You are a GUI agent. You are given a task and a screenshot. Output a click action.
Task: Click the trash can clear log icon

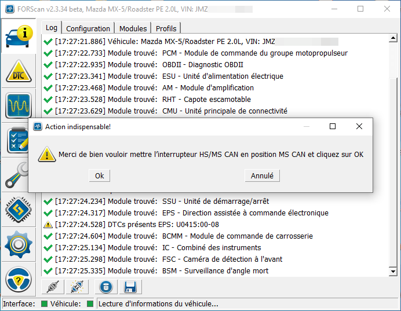(106, 287)
